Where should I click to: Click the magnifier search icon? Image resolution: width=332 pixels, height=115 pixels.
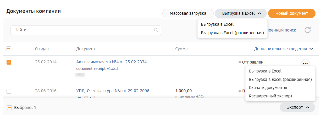tap(156, 30)
